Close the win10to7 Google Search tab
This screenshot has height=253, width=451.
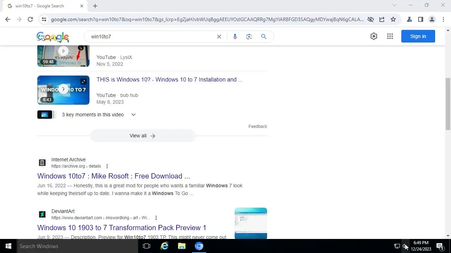[82, 6]
